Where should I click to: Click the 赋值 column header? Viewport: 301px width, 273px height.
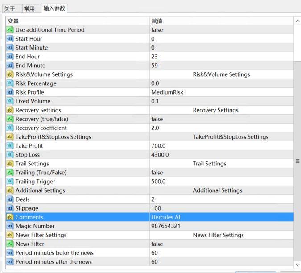(x=222, y=21)
